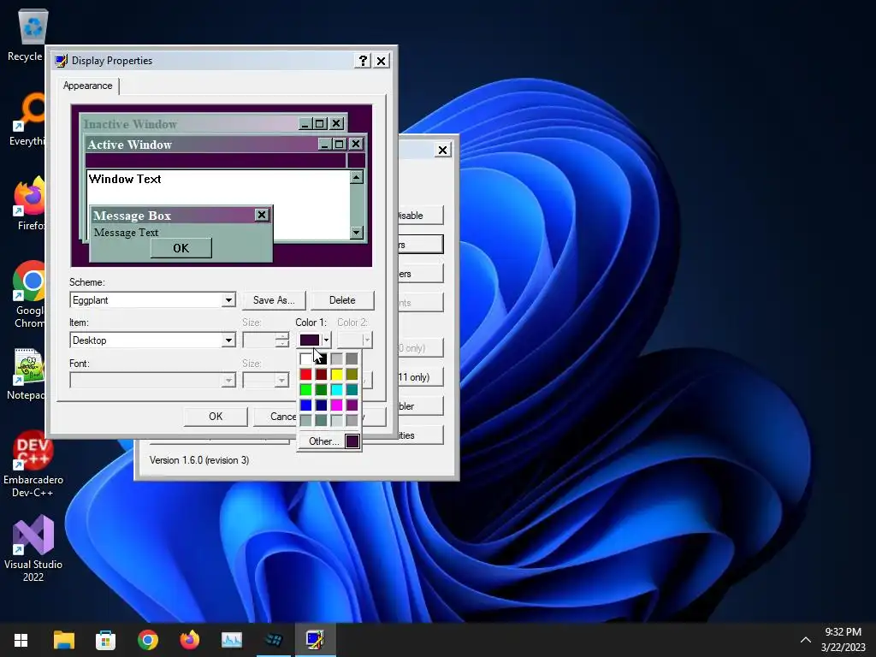
Task: Pick the dark green color swatch
Action: pyautogui.click(x=322, y=389)
